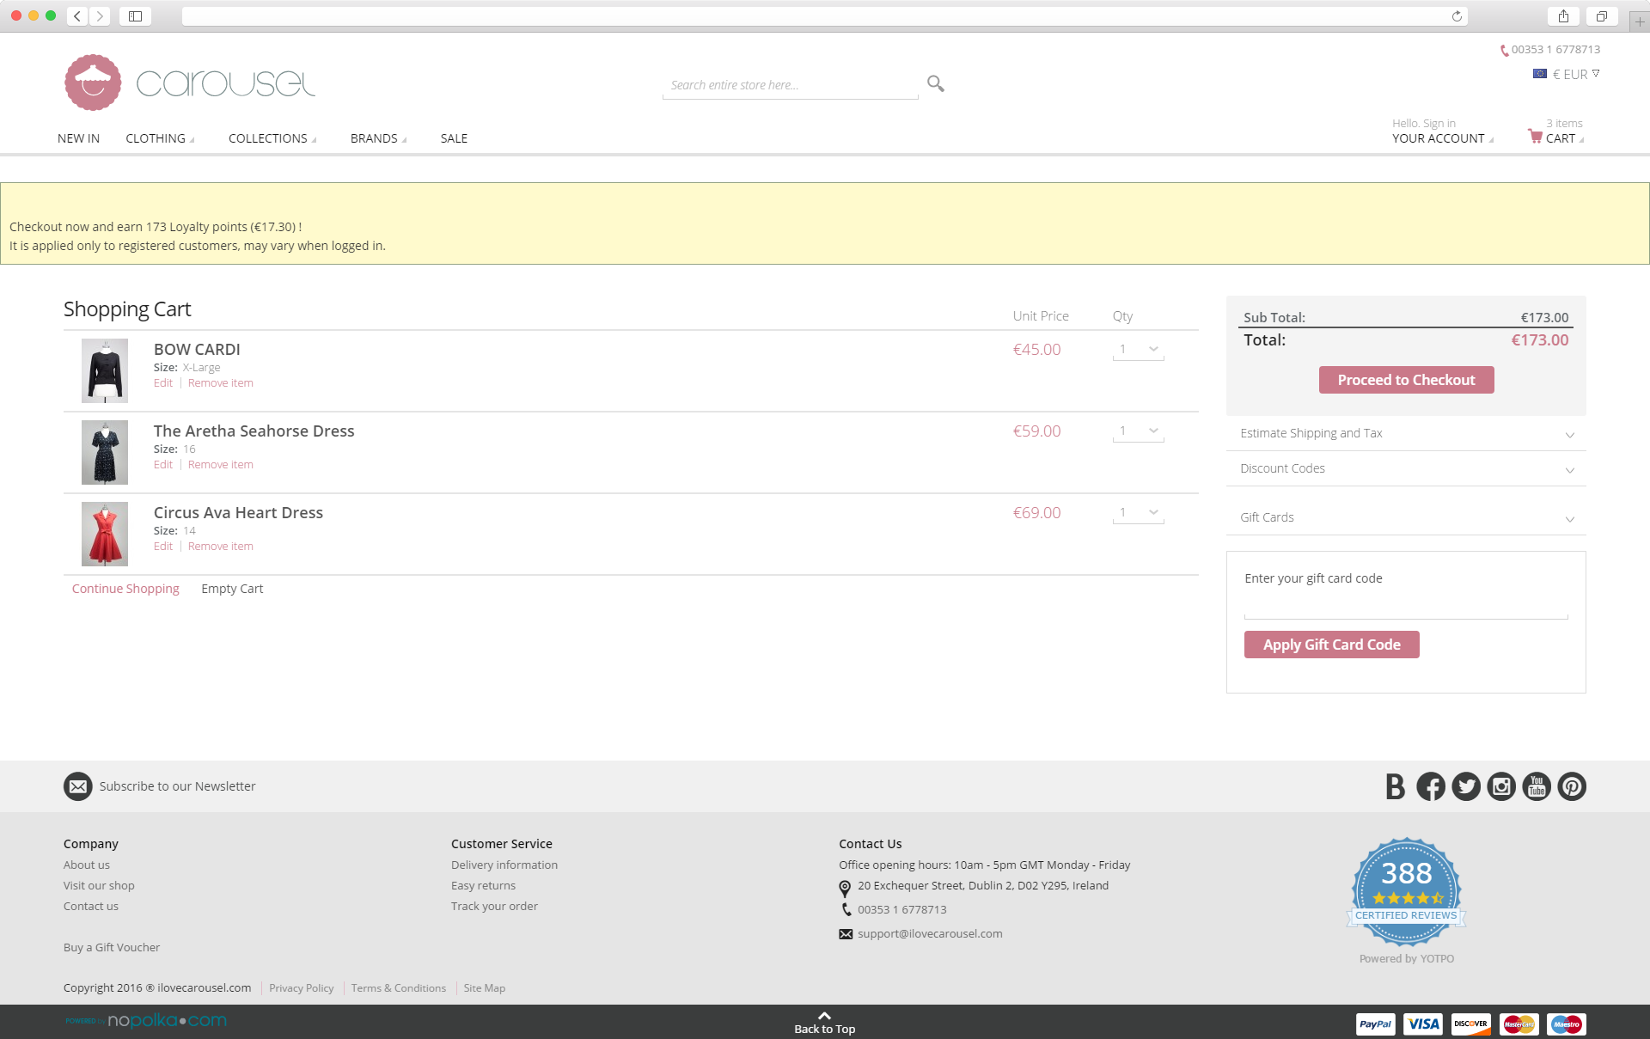The image size is (1650, 1039).
Task: Open the shopping cart icon
Action: [1535, 136]
